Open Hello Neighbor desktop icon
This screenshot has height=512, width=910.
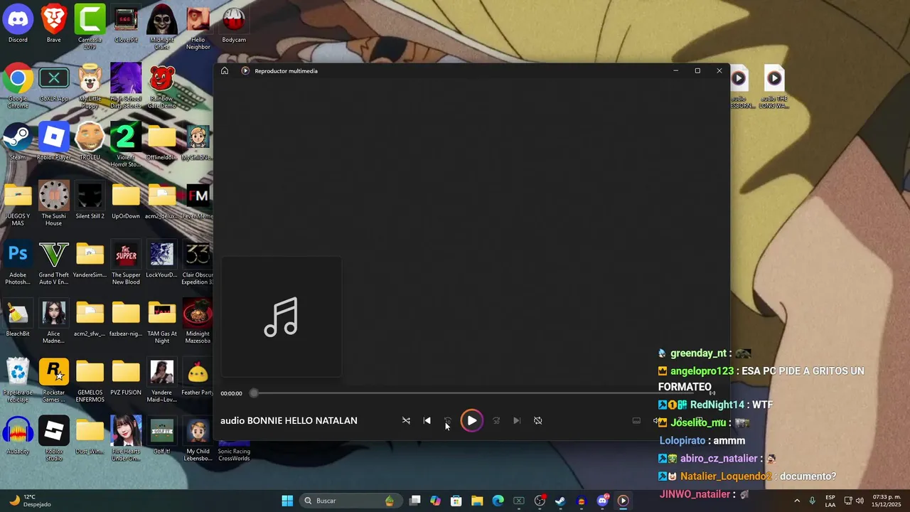pos(198,27)
